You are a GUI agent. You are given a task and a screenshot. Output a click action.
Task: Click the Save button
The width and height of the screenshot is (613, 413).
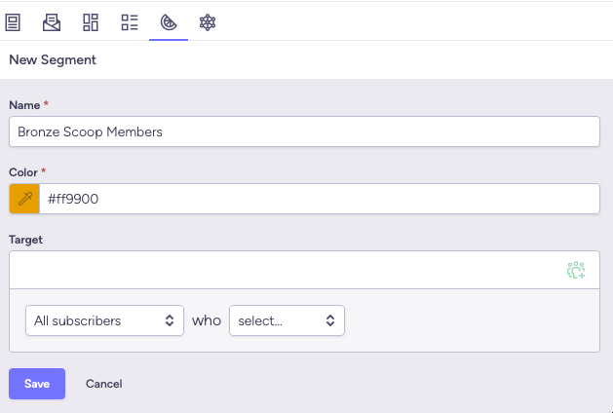coord(37,384)
